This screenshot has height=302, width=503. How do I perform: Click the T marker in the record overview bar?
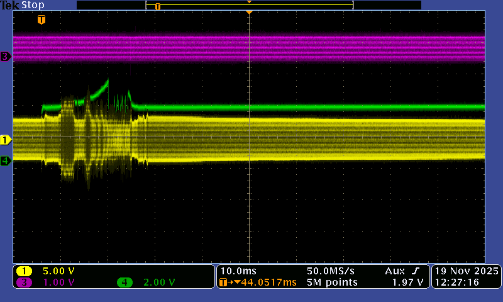pos(158,6)
